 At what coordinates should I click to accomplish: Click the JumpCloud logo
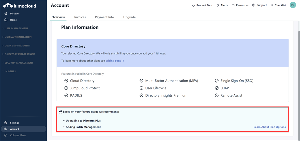[x=19, y=5]
